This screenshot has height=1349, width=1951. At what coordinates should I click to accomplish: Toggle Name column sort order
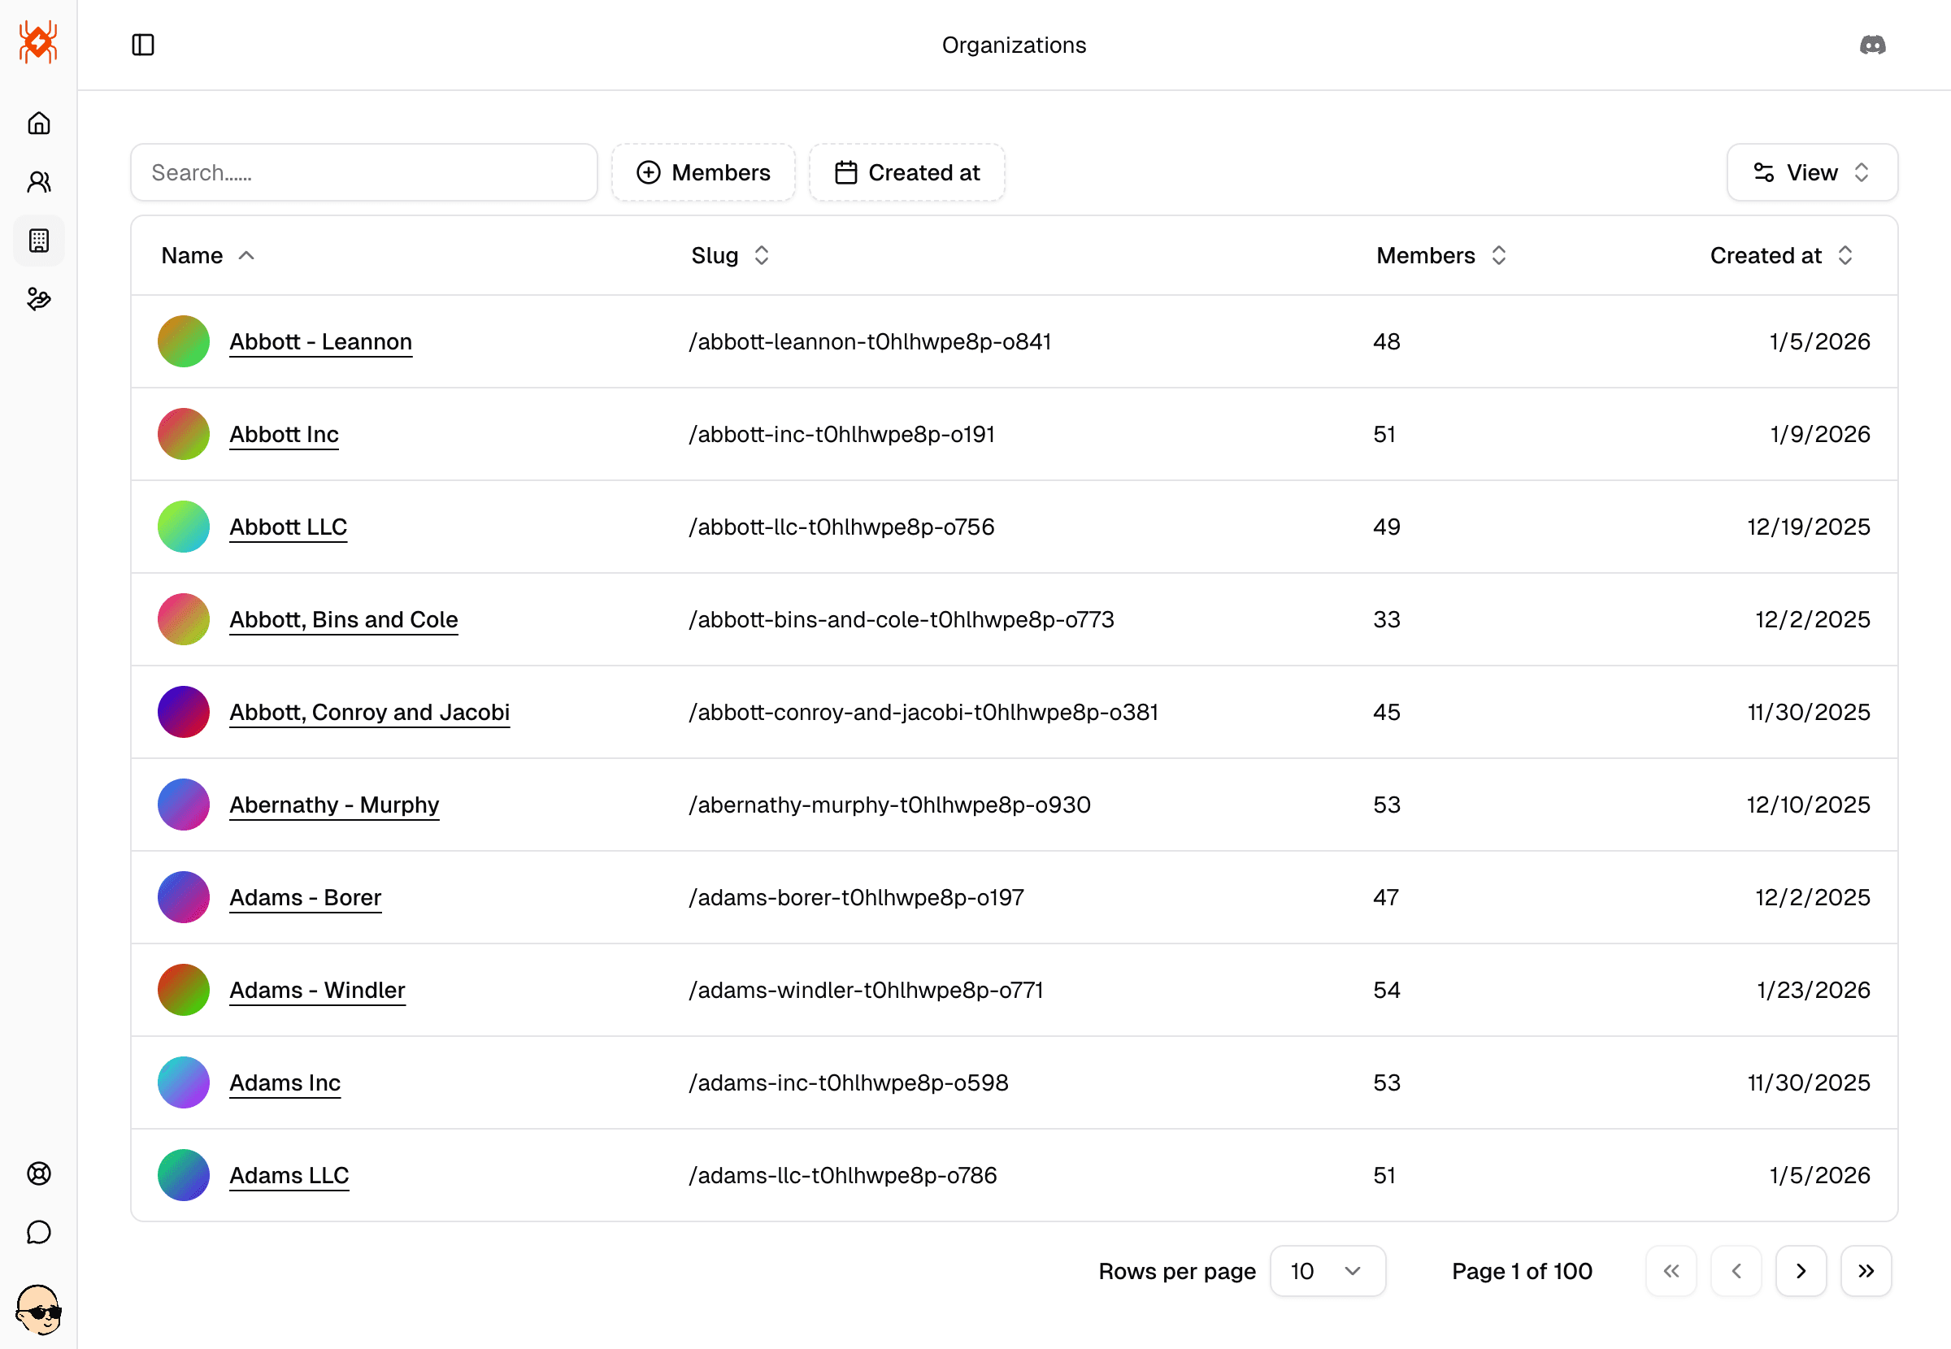[208, 255]
